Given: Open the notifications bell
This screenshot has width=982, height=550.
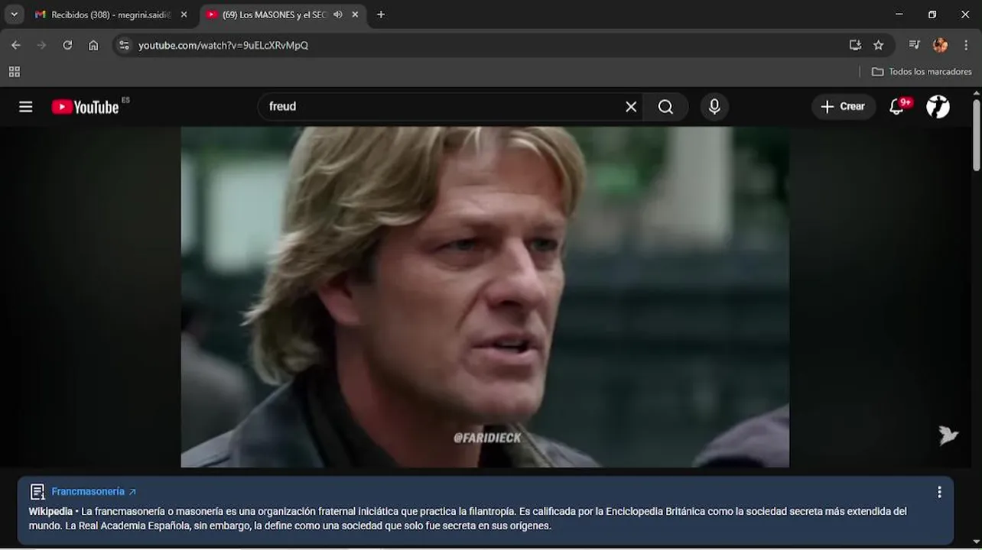Looking at the screenshot, I should [898, 107].
